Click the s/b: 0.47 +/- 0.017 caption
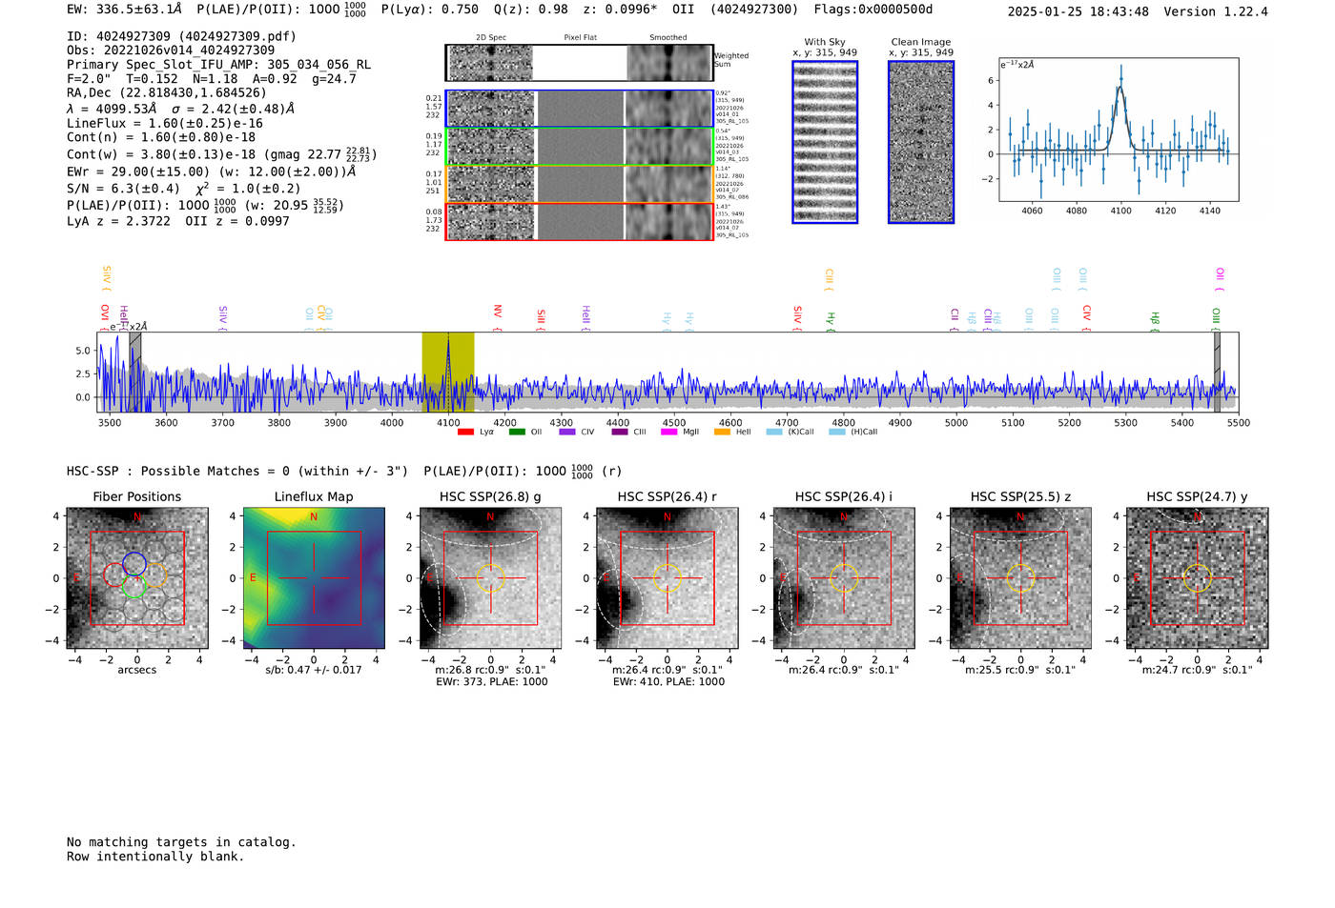The width and height of the screenshot is (1335, 908). tap(314, 670)
